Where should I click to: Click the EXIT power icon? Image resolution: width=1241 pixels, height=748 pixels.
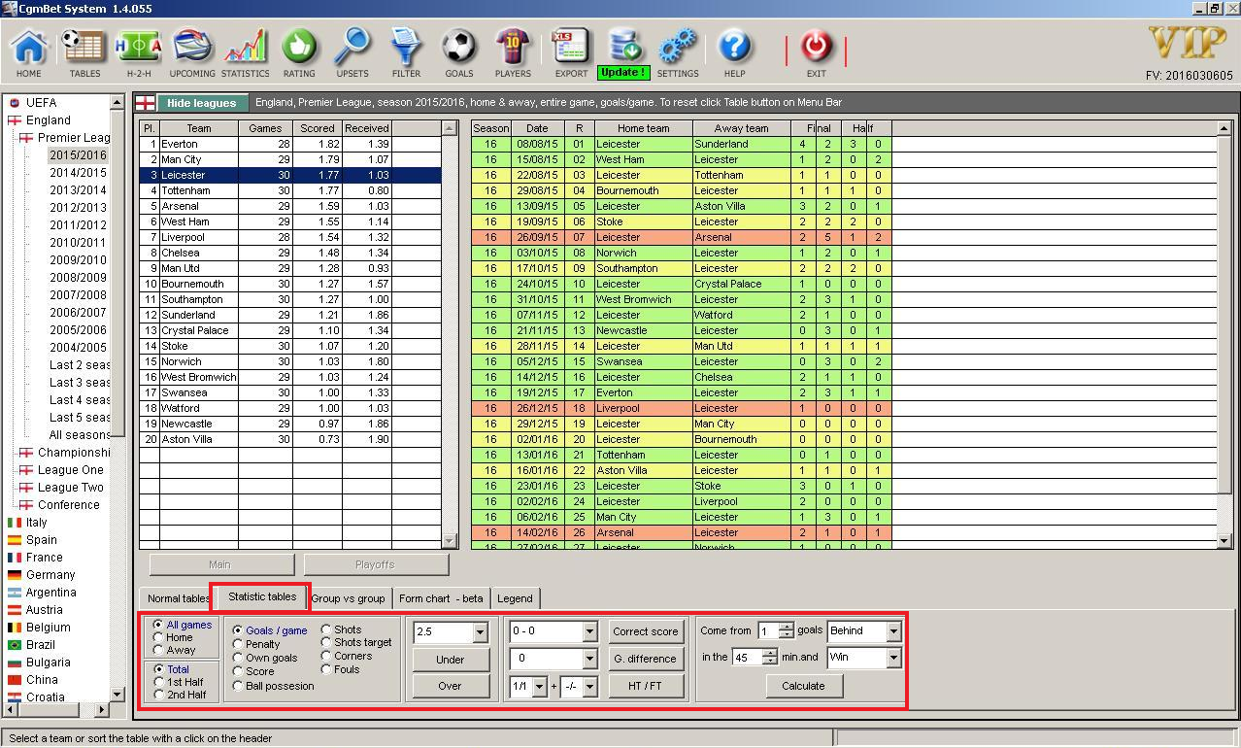816,46
